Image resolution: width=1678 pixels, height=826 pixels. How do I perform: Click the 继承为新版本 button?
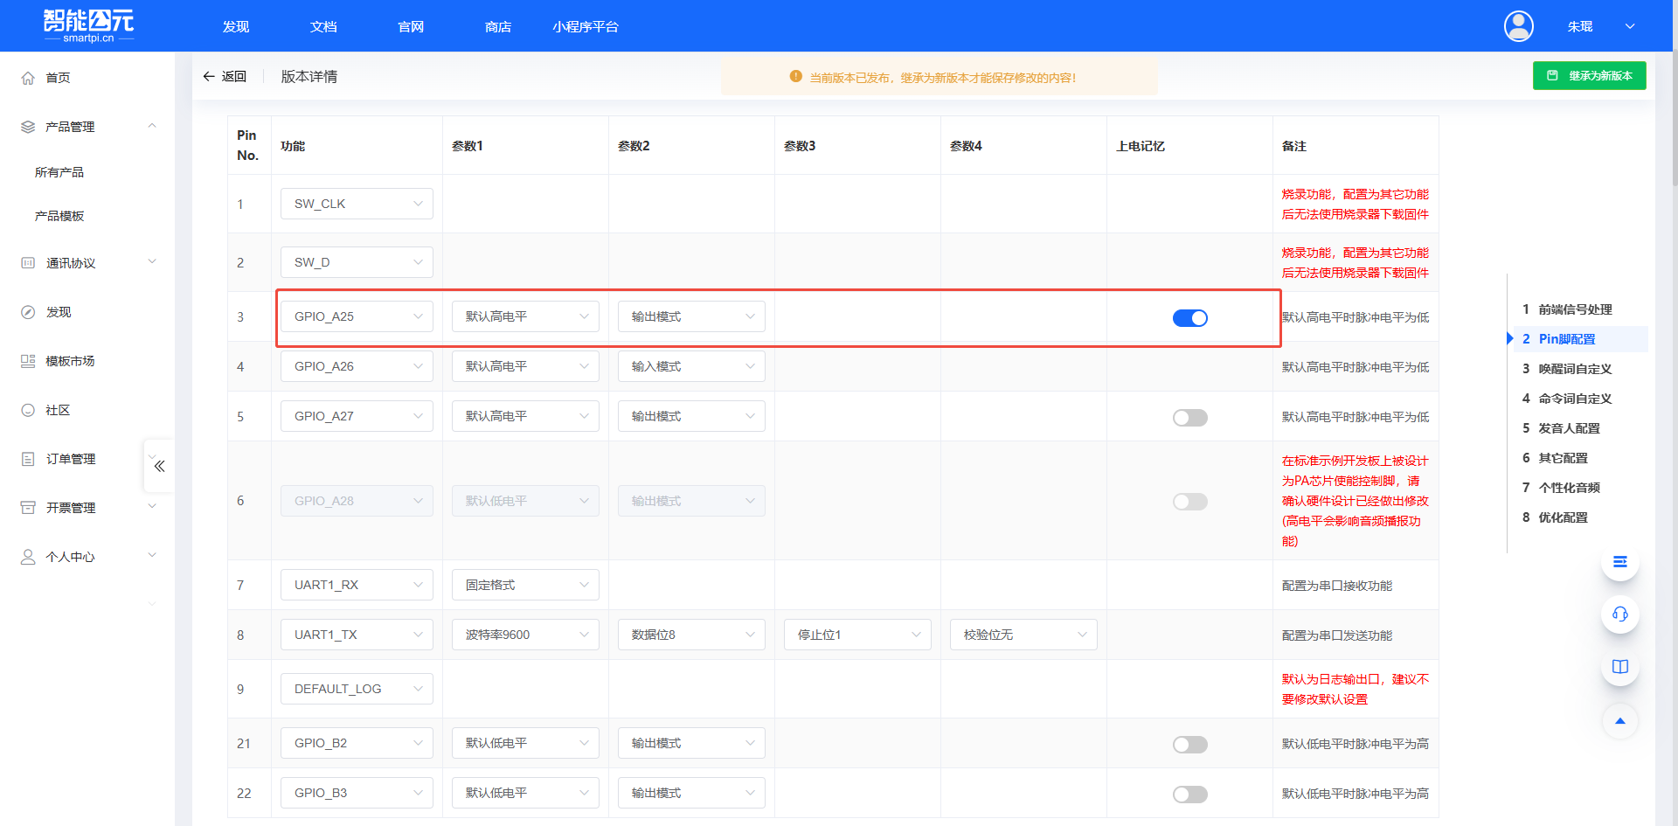[1589, 75]
